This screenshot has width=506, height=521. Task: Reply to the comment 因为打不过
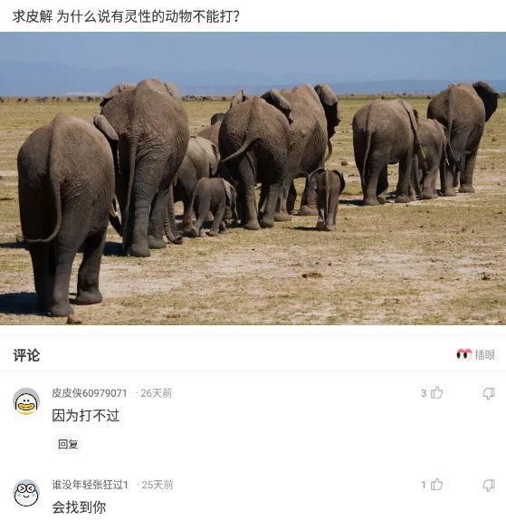click(x=68, y=444)
